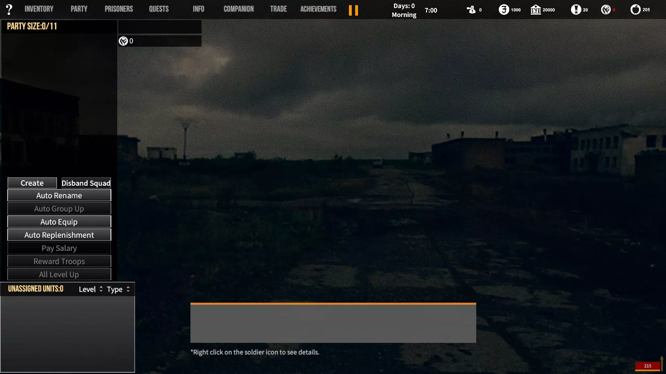Click the money bag income icon

pos(471,10)
